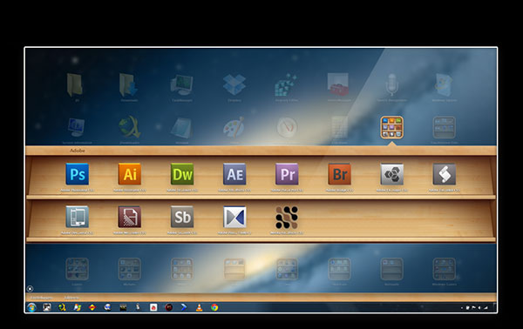Launch Mocha for After Effects icon
Screen dimensions: 523x329
click(x=287, y=217)
